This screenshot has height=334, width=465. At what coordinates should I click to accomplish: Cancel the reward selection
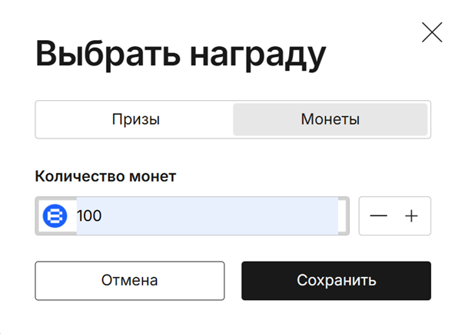pyautogui.click(x=129, y=280)
